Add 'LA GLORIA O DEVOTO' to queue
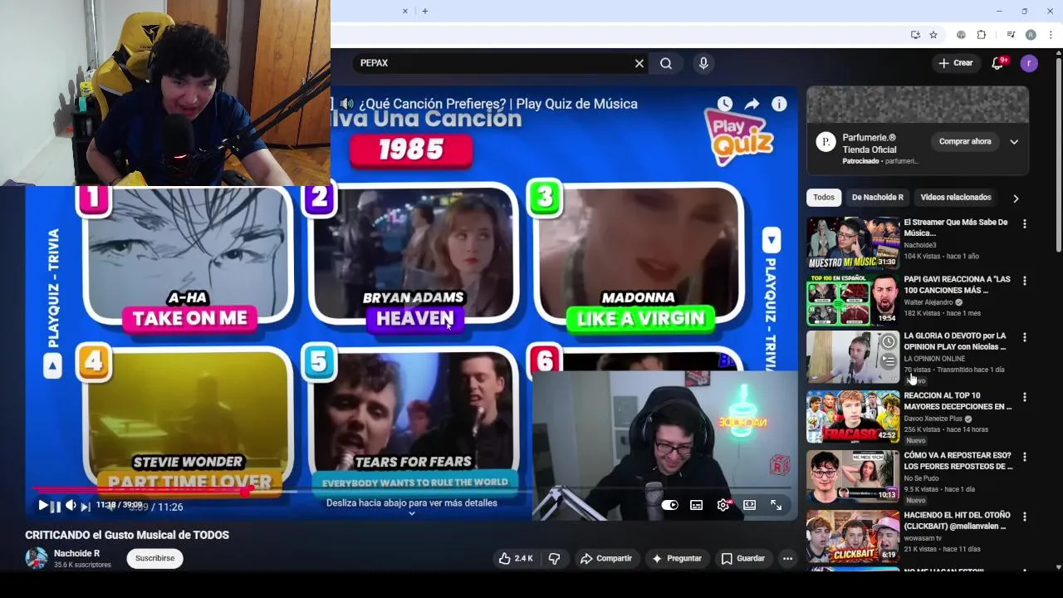 [889, 361]
